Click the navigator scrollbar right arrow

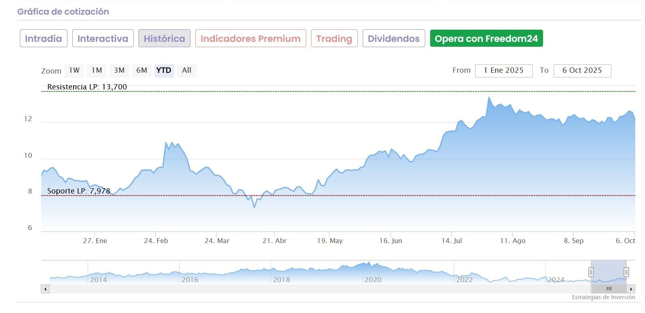point(631,289)
